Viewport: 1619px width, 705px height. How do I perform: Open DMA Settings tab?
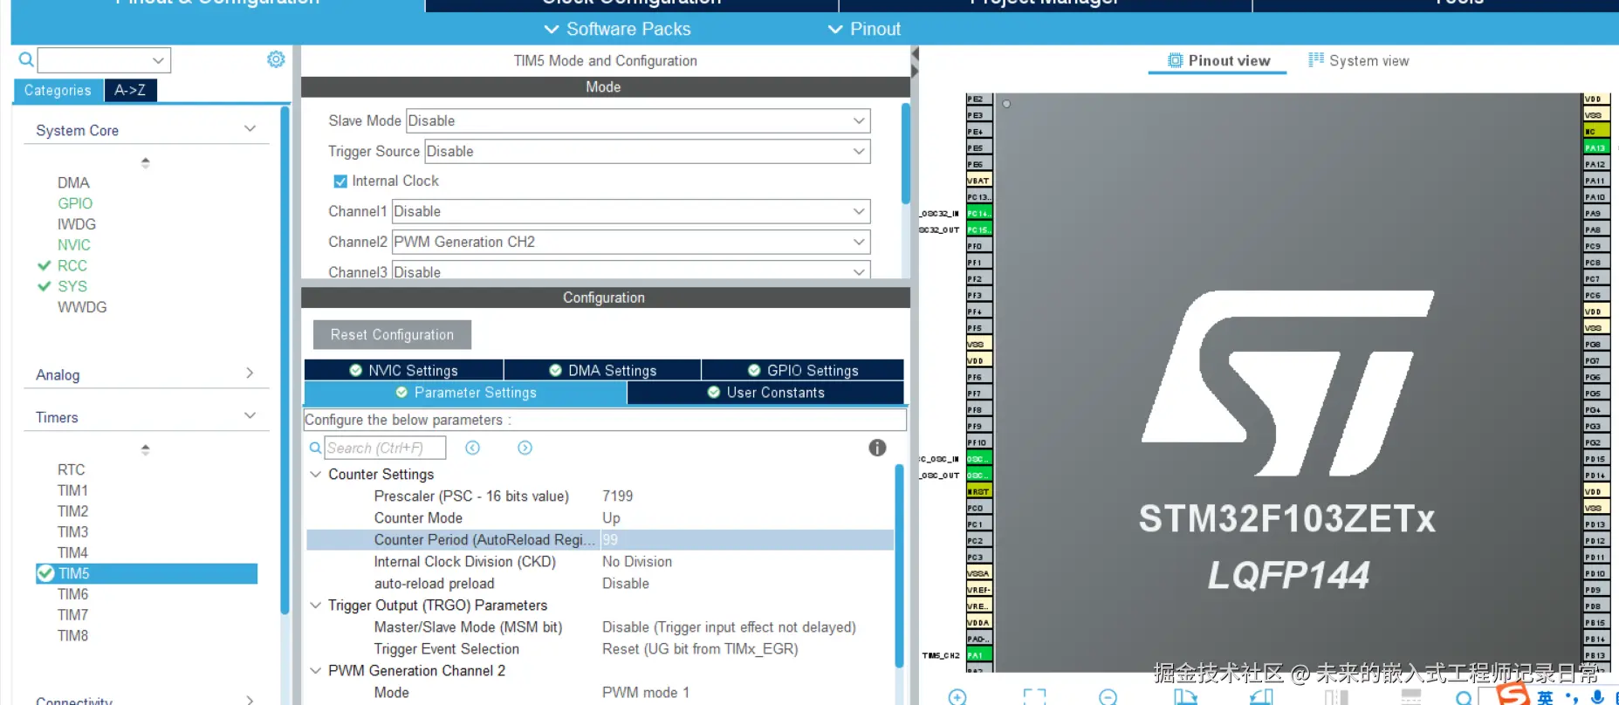(602, 370)
